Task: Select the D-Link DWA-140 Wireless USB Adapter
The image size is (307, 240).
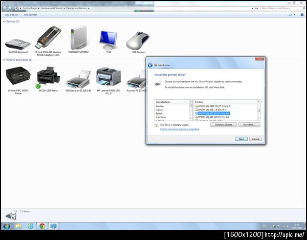Action: pos(48,41)
